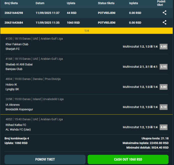Select 3.95 odds for Shabab Al Ahli
Screen dimensions: 174x165
[164, 67]
